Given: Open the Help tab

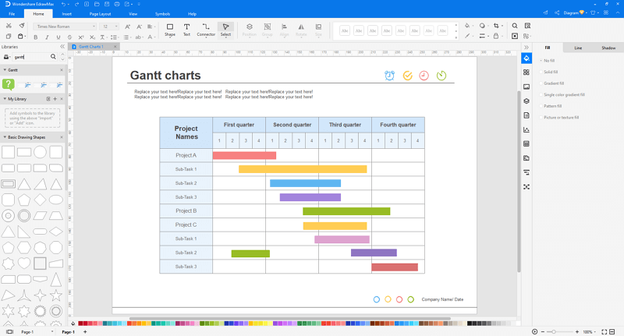Looking at the screenshot, I should pos(192,14).
